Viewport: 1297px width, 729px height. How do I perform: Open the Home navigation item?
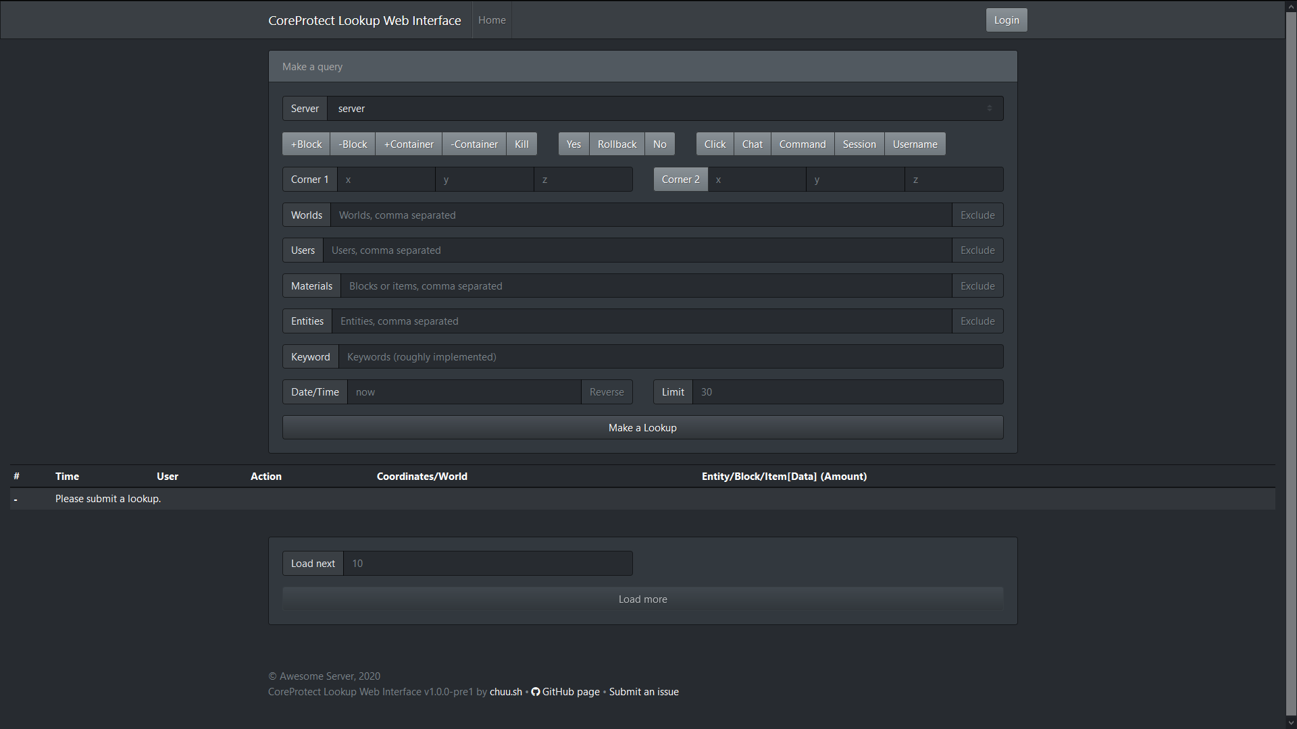[x=491, y=20]
